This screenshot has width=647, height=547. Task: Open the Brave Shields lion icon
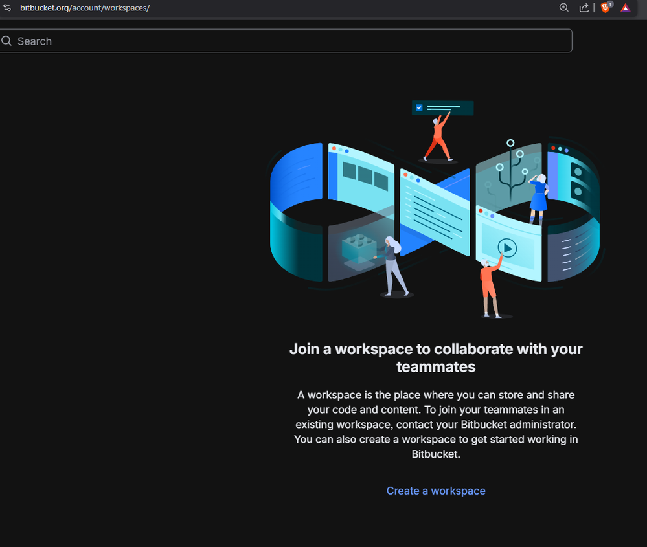(x=606, y=7)
